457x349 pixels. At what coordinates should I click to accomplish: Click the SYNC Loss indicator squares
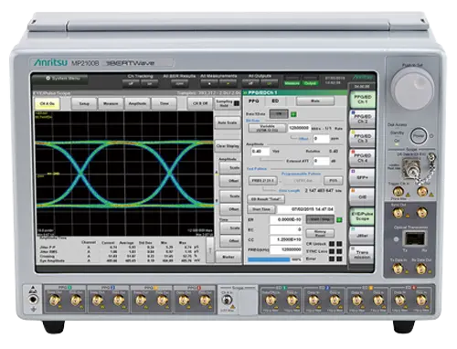(x=335, y=251)
